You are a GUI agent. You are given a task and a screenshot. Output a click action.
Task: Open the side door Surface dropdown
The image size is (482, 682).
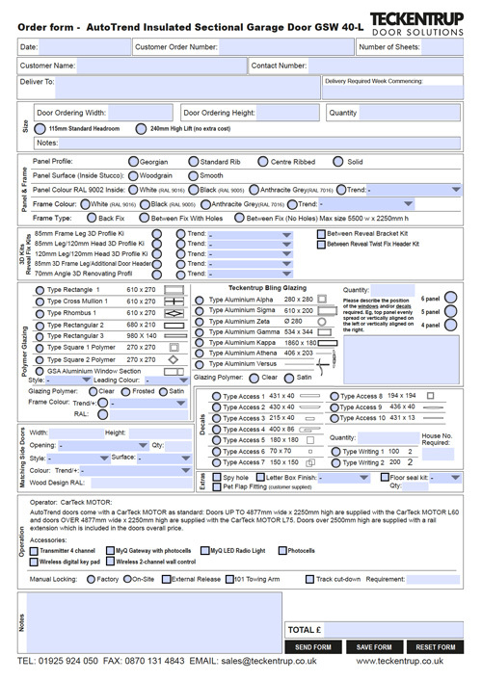coord(164,458)
